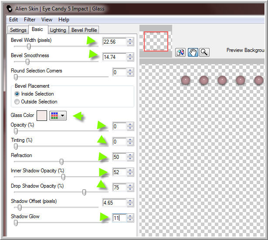Click the Drop Shadow Opacity value field
This screenshot has width=268, height=240.
[119, 187]
